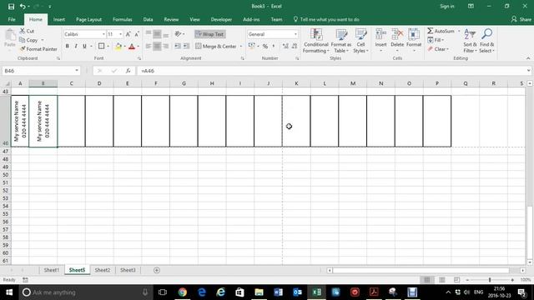Open Conditional Formatting menu
This screenshot has height=300, width=534.
click(316, 41)
